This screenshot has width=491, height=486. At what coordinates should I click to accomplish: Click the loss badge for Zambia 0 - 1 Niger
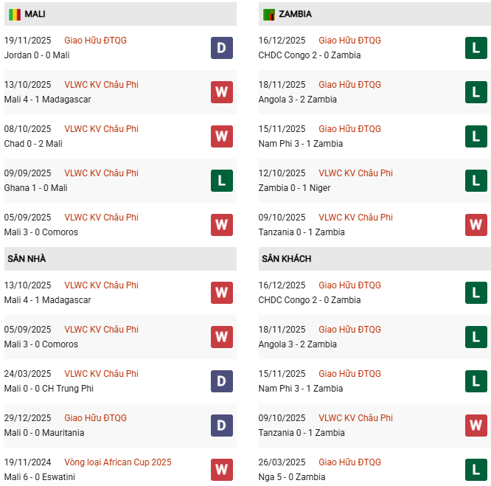click(x=476, y=181)
